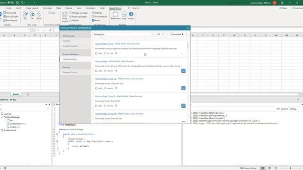The image size is (303, 170).
Task: Select the QueryStorm ribbon tab
Action: pyautogui.click(x=115, y=8)
